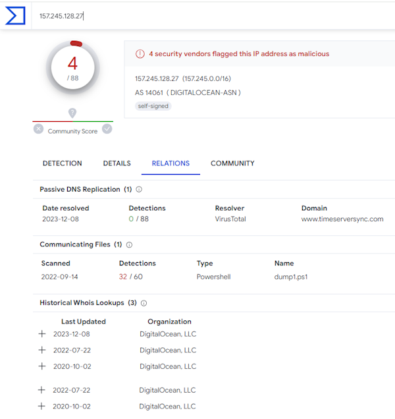Click the self-signed tag
Image resolution: width=395 pixels, height=419 pixels.
[153, 106]
